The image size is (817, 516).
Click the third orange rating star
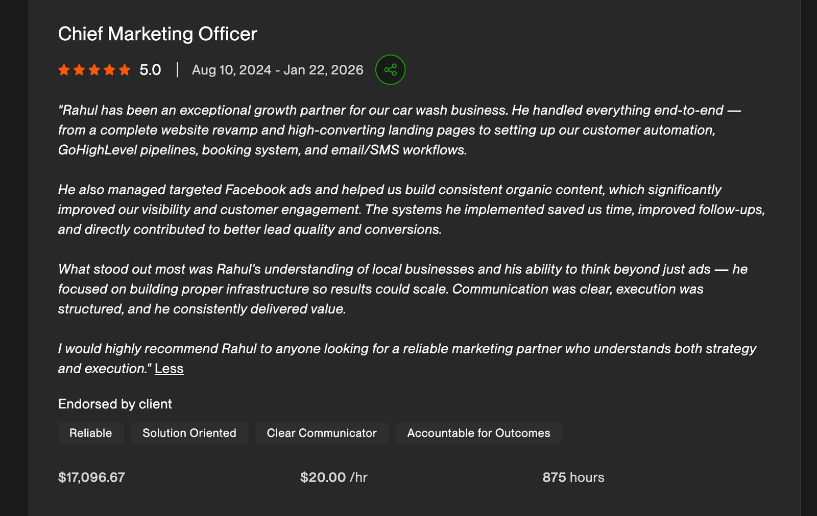coord(94,70)
